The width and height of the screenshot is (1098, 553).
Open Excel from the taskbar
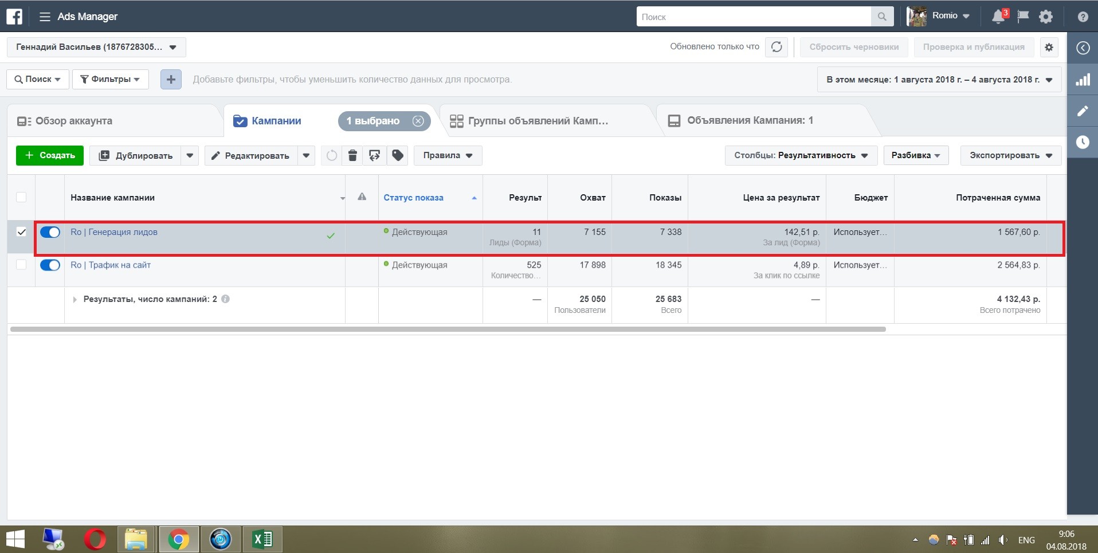coord(262,539)
